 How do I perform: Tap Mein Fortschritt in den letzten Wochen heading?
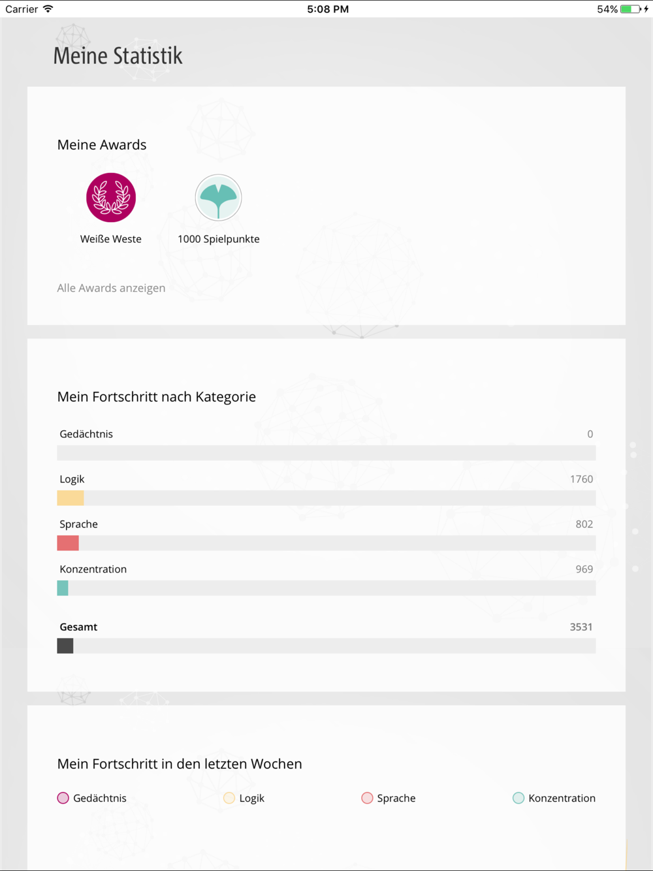coord(180,764)
